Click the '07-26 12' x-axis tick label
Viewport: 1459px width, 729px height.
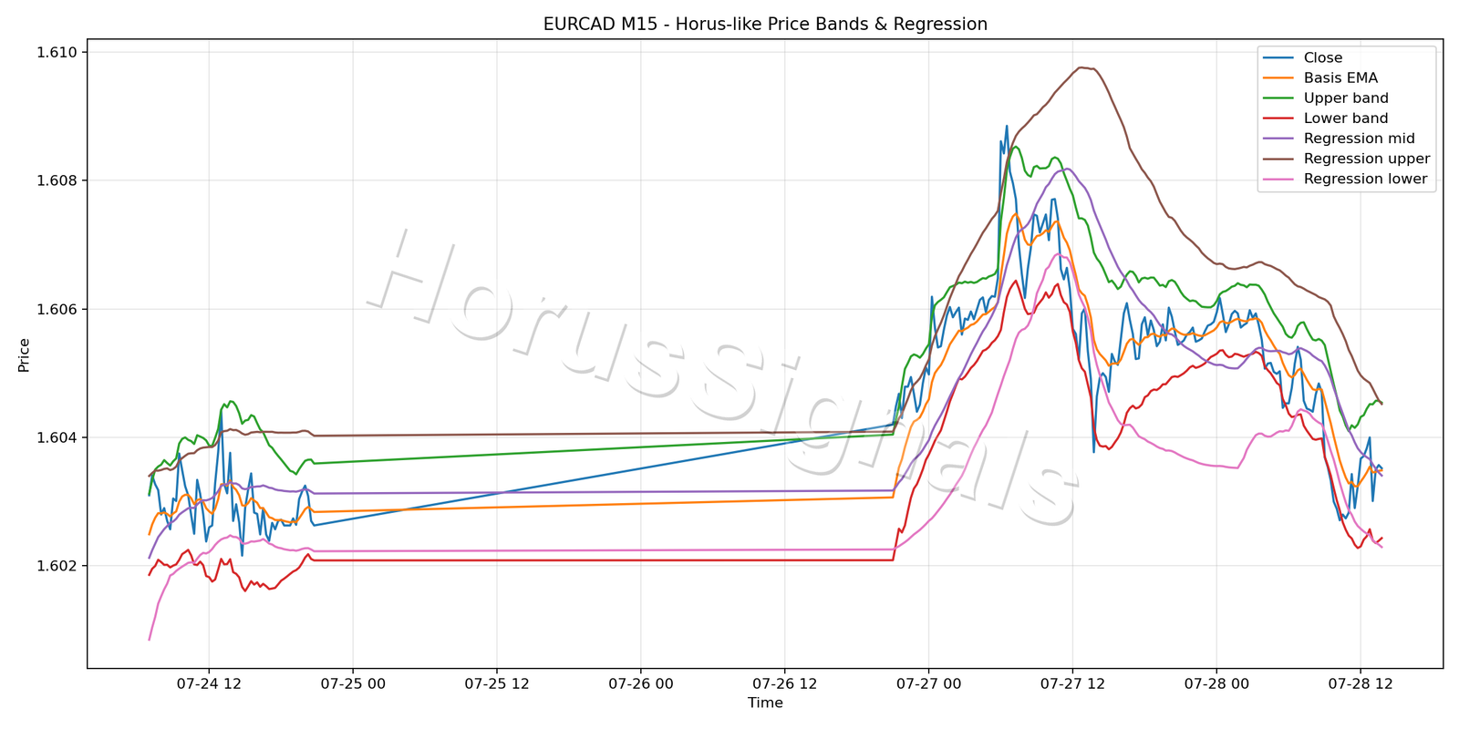click(x=784, y=683)
